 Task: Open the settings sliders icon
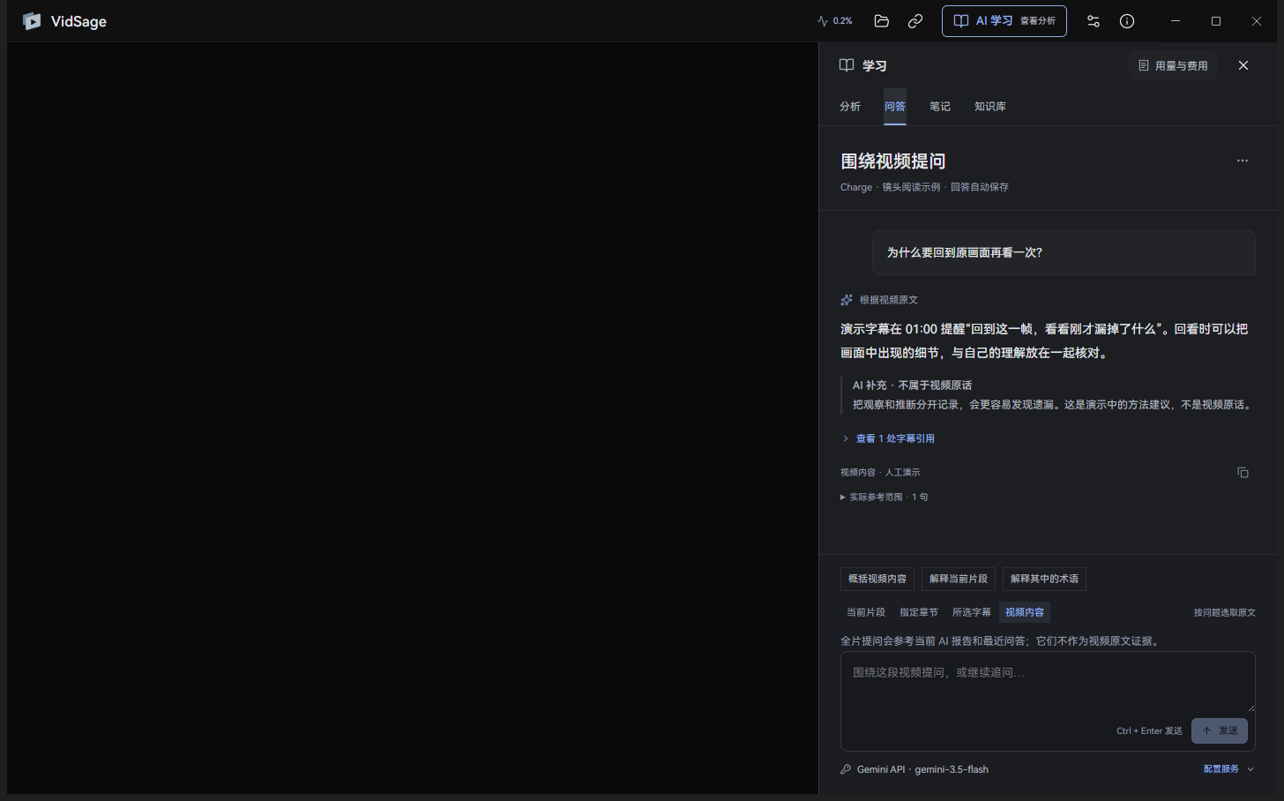click(x=1094, y=21)
